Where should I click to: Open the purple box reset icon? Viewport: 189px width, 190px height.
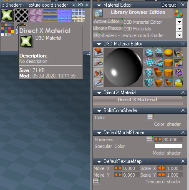click(179, 72)
